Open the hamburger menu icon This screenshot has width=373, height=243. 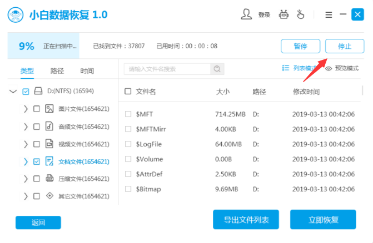click(x=329, y=15)
